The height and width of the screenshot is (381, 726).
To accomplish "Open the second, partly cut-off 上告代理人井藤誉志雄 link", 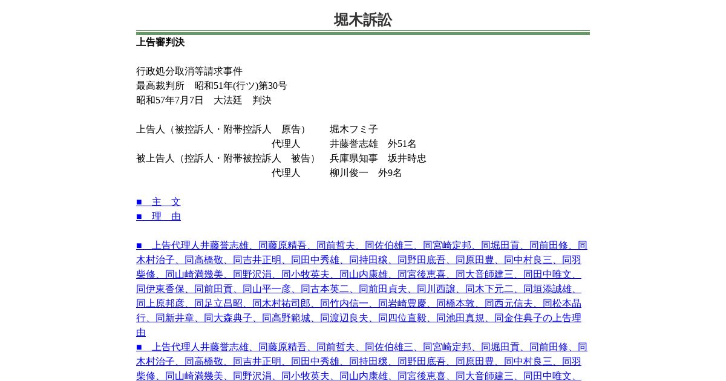I will coord(362,362).
